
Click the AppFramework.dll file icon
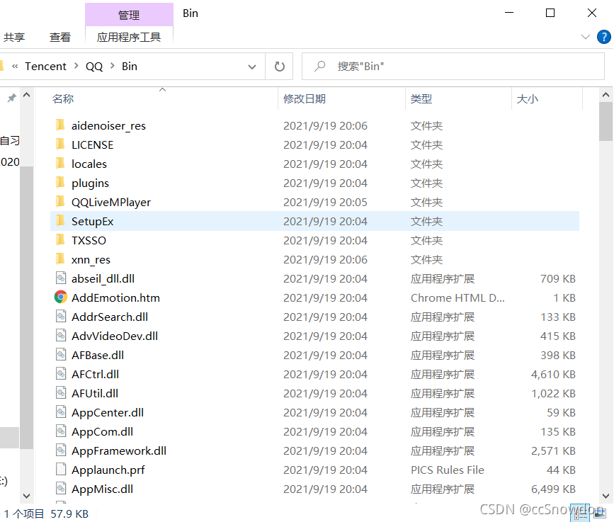click(61, 450)
